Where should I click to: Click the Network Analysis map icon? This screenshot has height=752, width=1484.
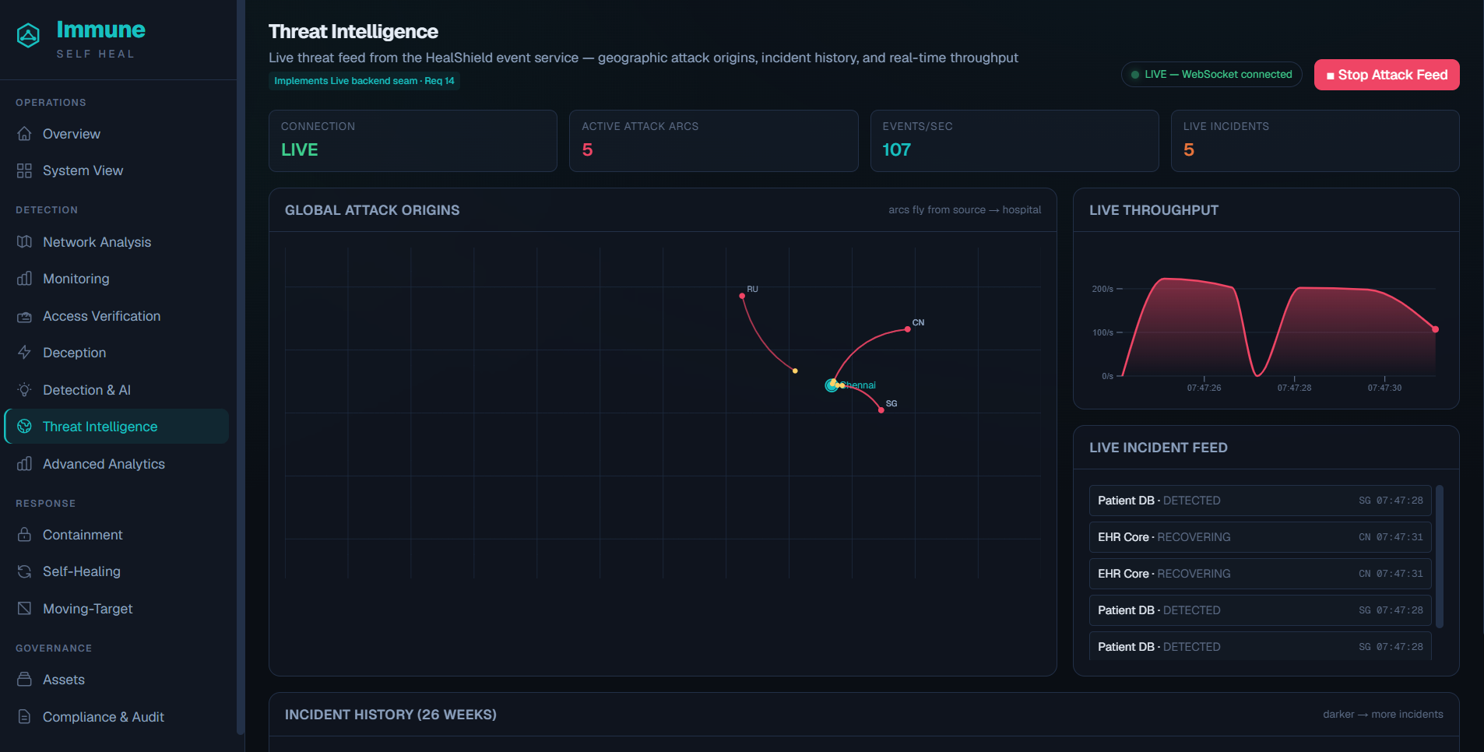coord(24,242)
